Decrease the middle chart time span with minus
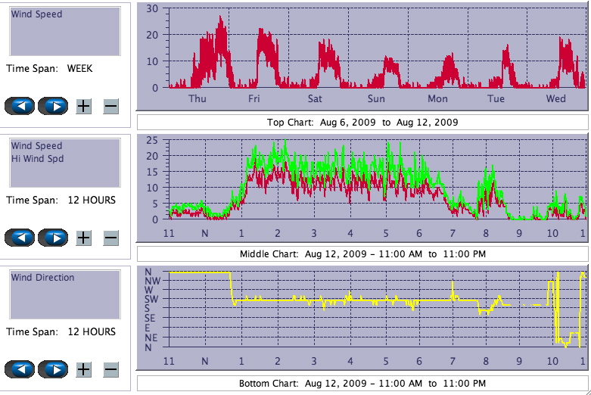 click(110, 238)
